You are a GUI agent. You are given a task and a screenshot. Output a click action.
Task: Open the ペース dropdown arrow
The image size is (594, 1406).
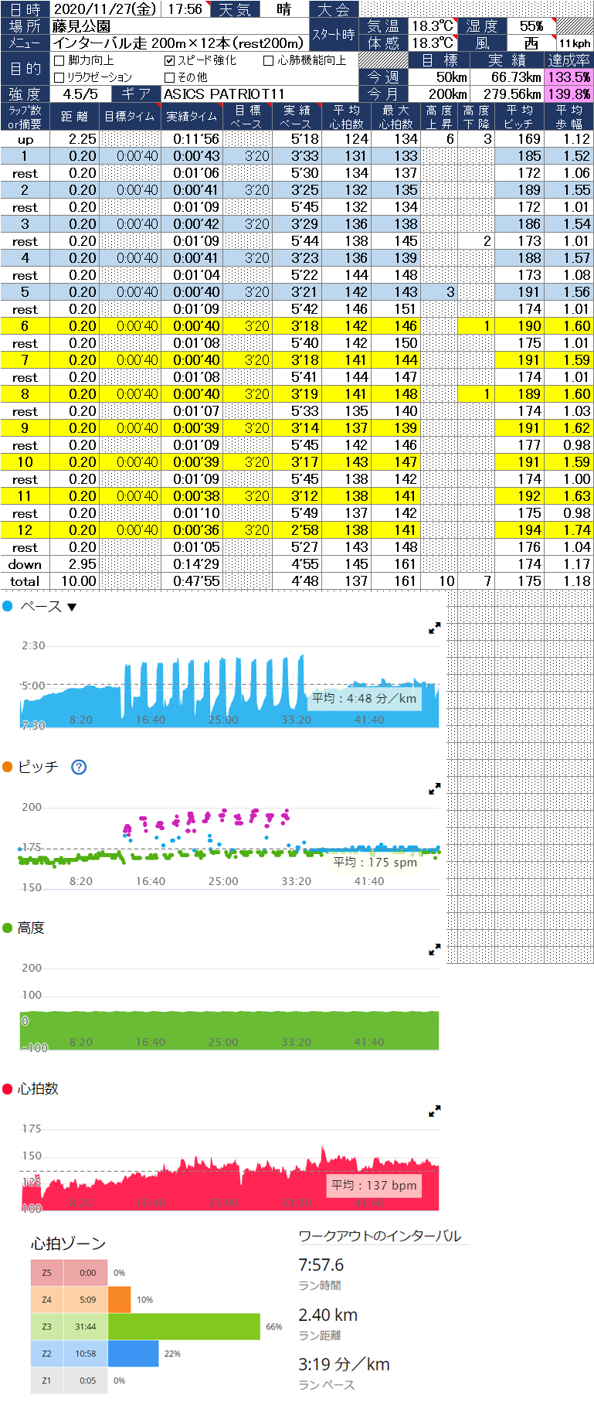point(72,608)
